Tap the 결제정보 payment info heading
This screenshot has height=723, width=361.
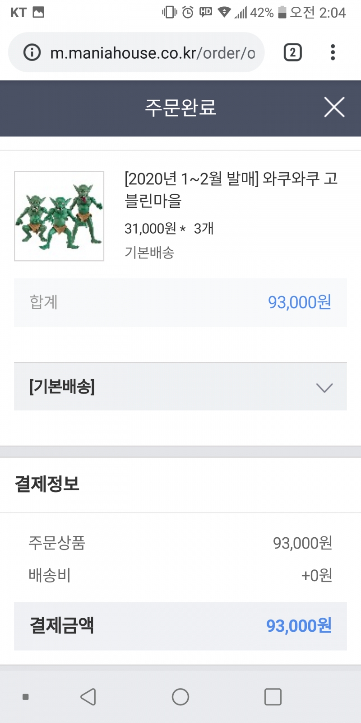point(47,484)
